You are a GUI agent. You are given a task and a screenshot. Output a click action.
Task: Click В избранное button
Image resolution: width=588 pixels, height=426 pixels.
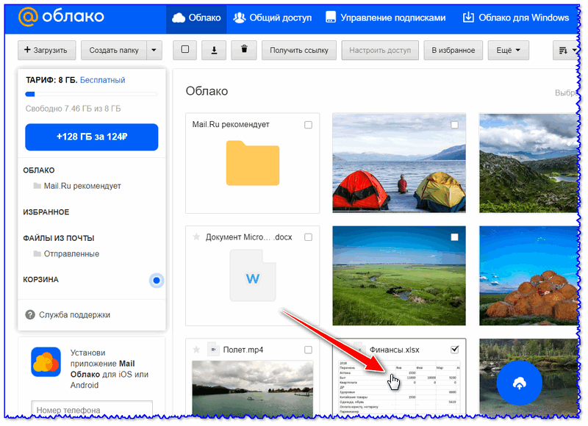point(453,50)
